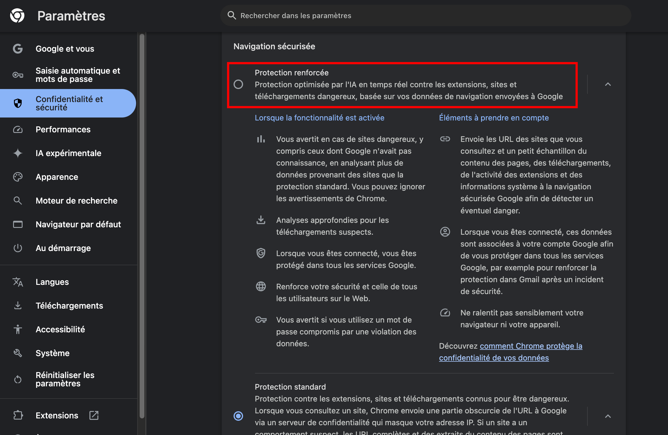
Task: Click the Apparence palette icon
Action: (x=18, y=177)
